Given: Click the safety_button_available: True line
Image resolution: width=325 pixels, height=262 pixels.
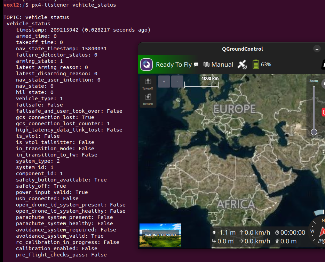Looking at the screenshot, I should tap(61, 180).
